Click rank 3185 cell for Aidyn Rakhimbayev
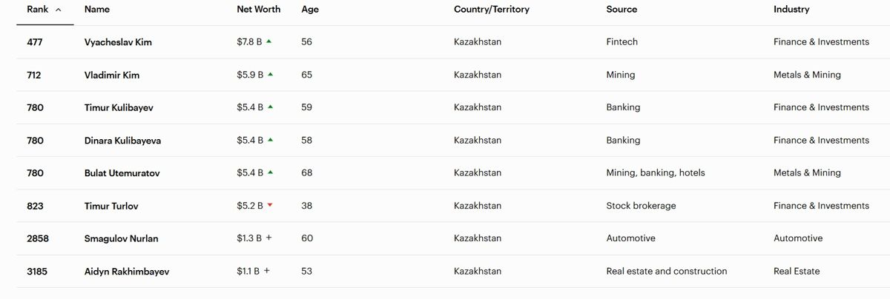Viewport: 890px width, 299px height. tap(37, 272)
